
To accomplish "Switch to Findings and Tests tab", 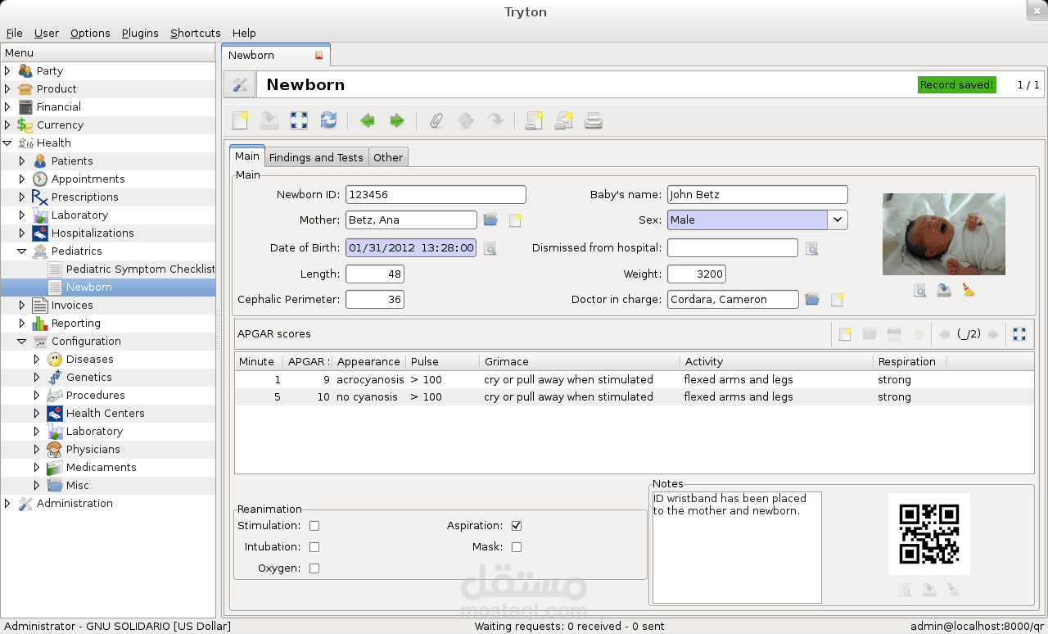I will (x=315, y=157).
